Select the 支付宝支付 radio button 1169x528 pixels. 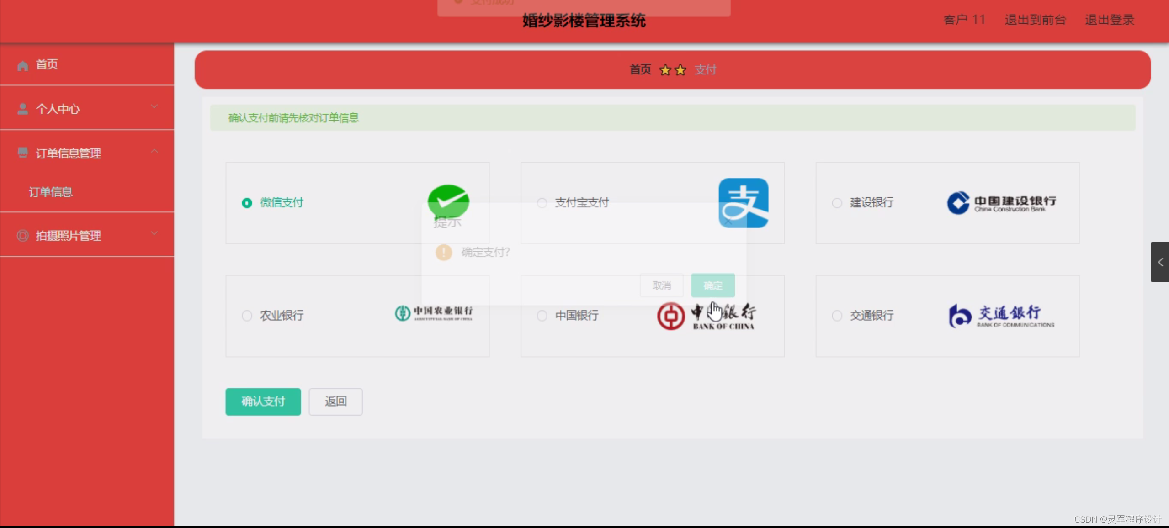click(x=542, y=203)
